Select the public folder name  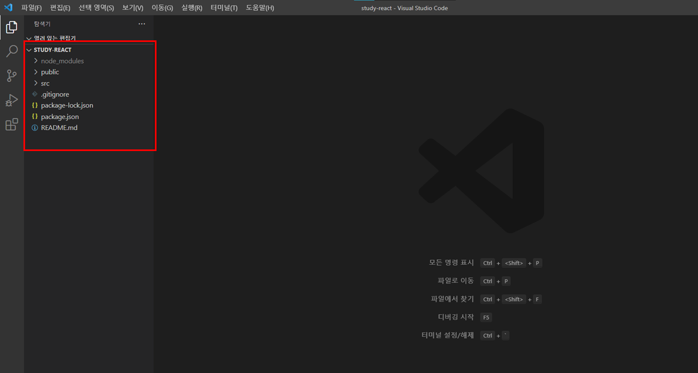(x=50, y=72)
